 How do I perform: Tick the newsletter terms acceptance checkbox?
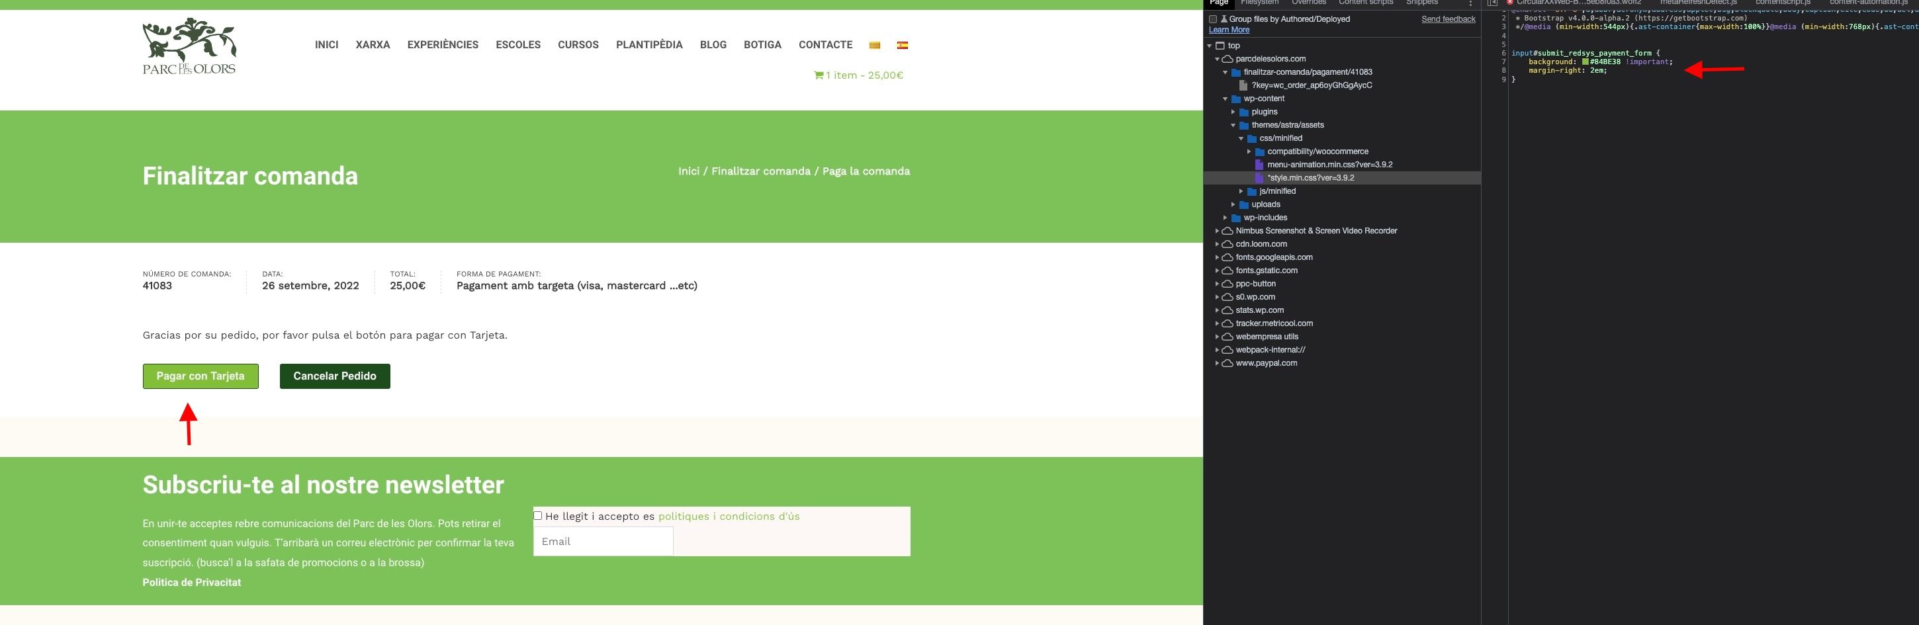(538, 515)
